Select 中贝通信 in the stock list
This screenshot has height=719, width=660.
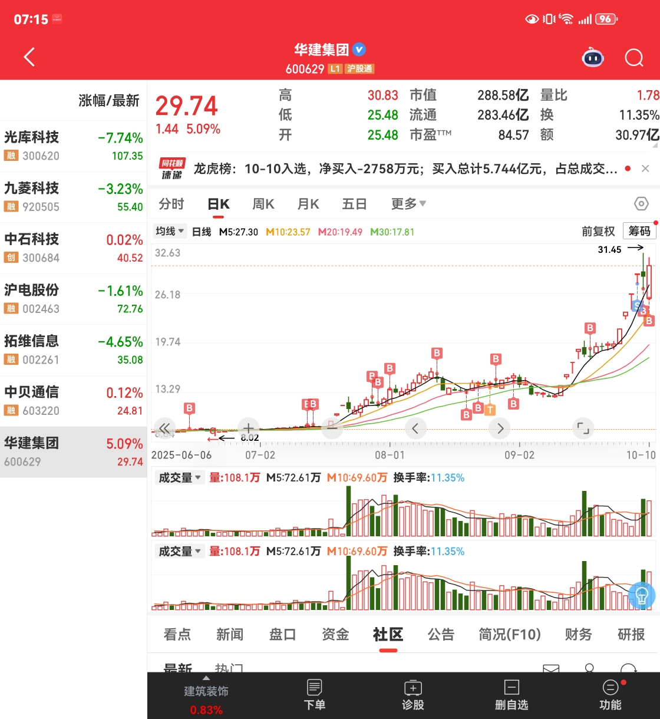click(73, 401)
